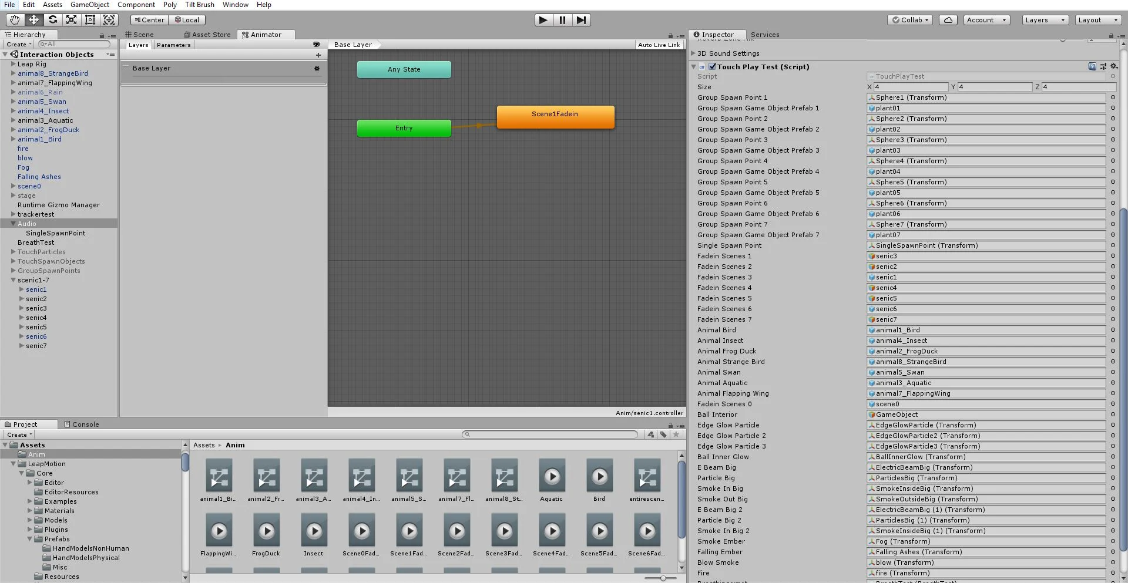
Task: Select the Scene1Fadein state node
Action: [x=556, y=117]
